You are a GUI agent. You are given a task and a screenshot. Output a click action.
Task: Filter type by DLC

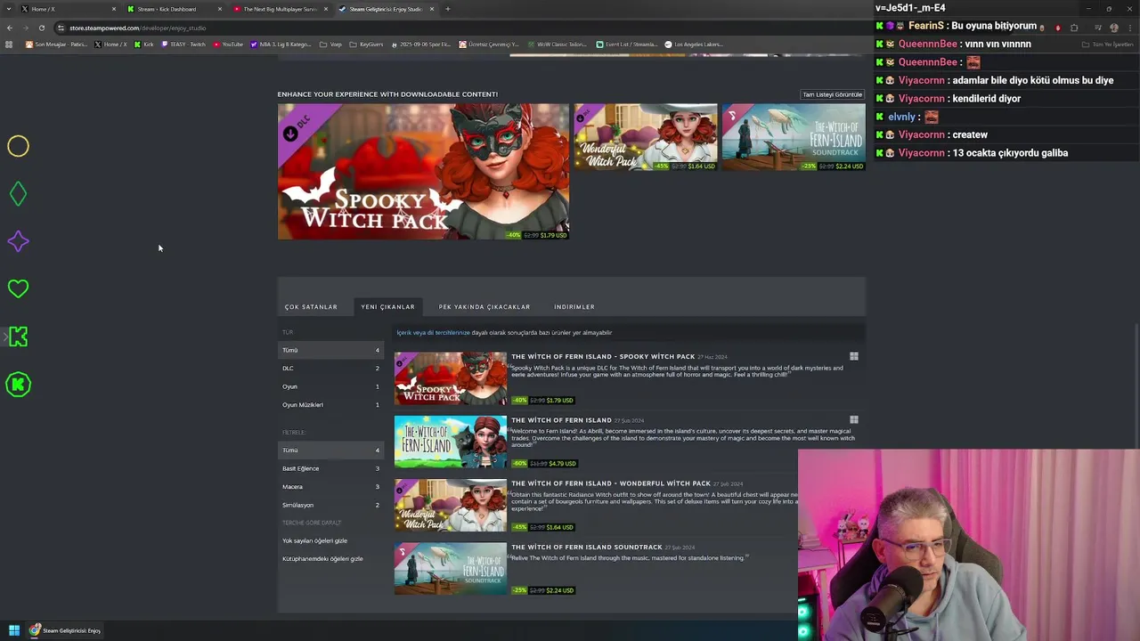[x=331, y=369]
